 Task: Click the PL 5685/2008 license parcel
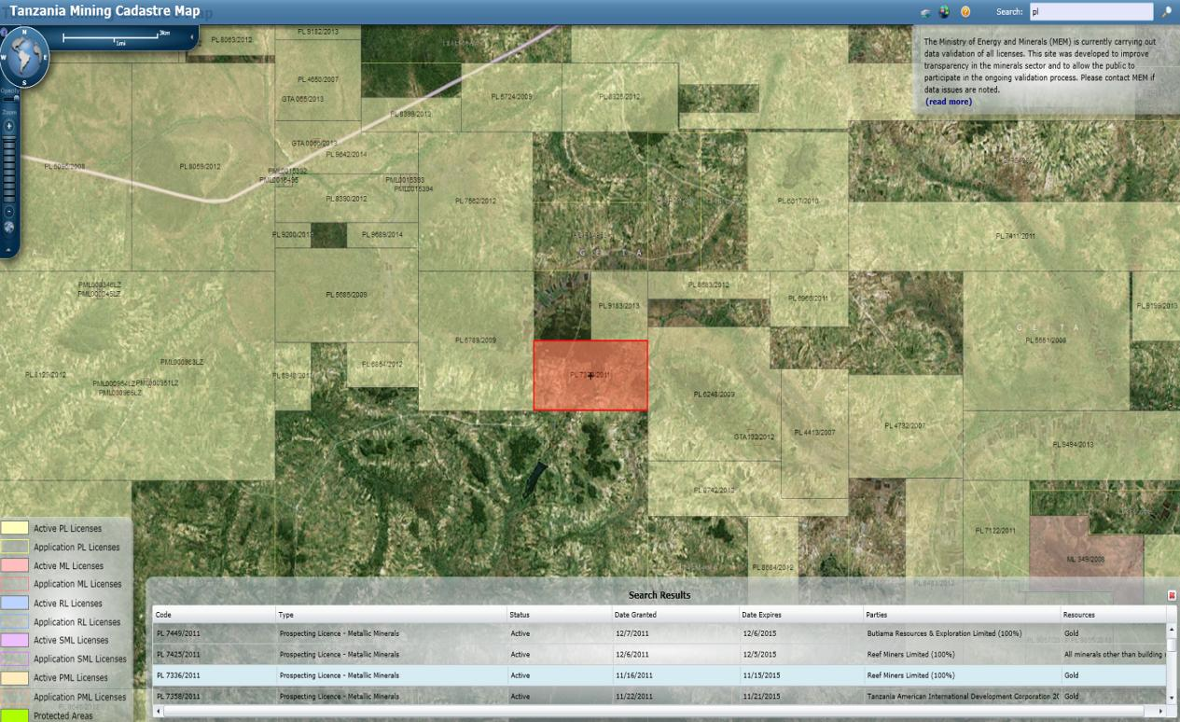coord(346,295)
